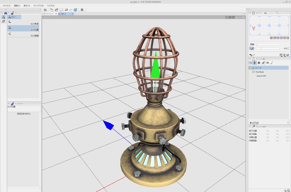The width and height of the screenshot is (291, 192).
Task: Select the RootNode folder in the tree
Action: [x=258, y=72]
